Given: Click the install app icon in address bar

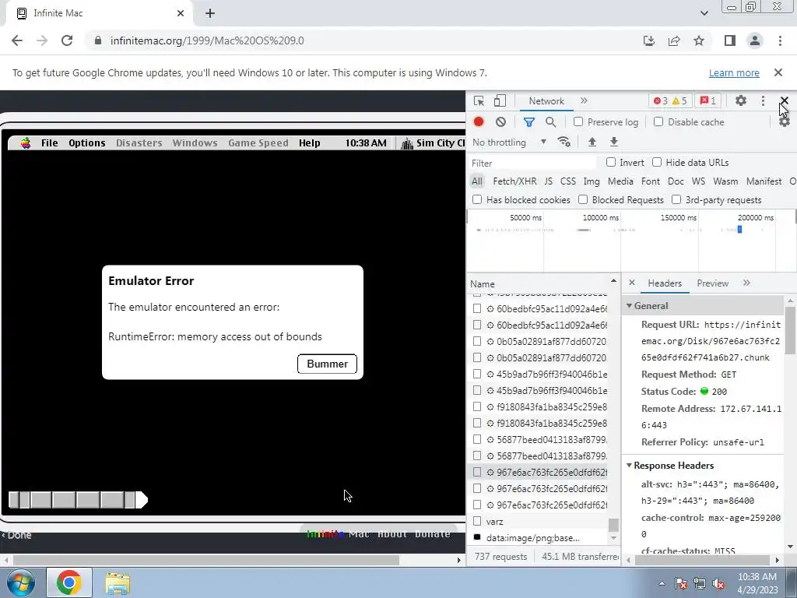Looking at the screenshot, I should click(x=649, y=40).
